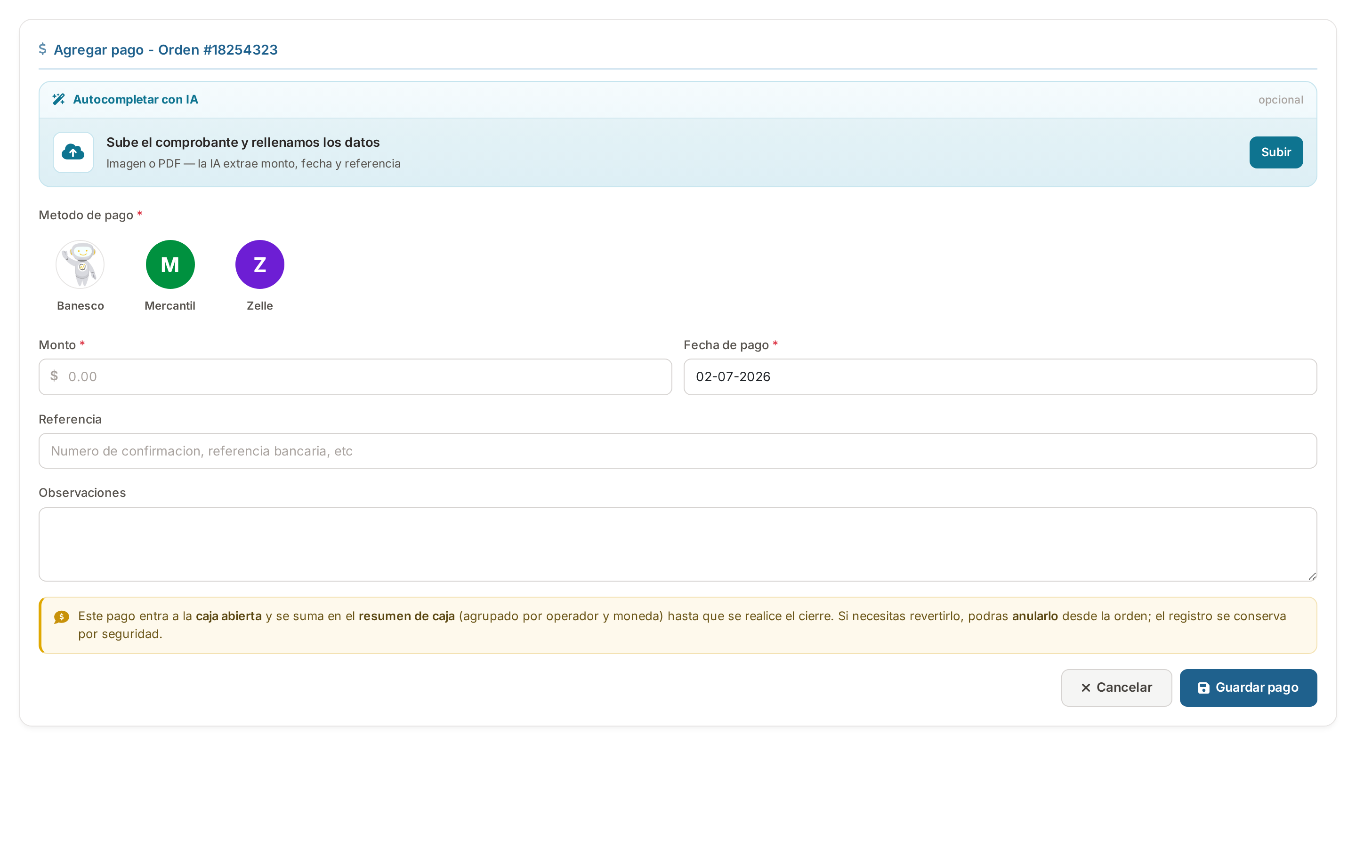Click the magic wand Autocompletar icon
This screenshot has height=847, width=1356.
59,99
